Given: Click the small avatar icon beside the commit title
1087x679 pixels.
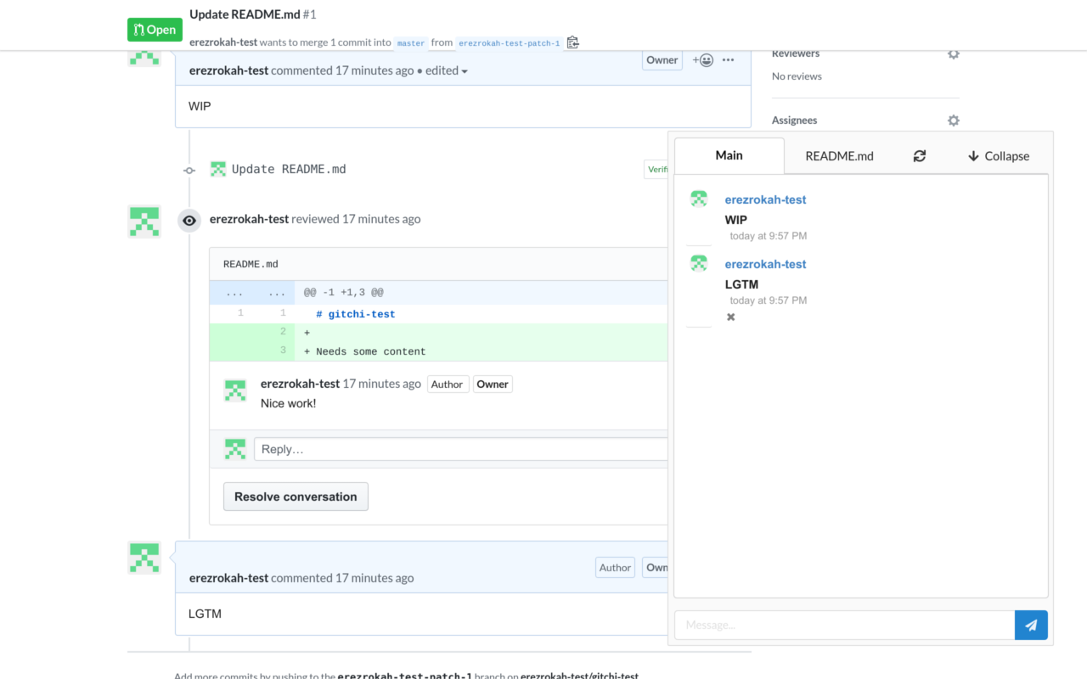Looking at the screenshot, I should (218, 169).
